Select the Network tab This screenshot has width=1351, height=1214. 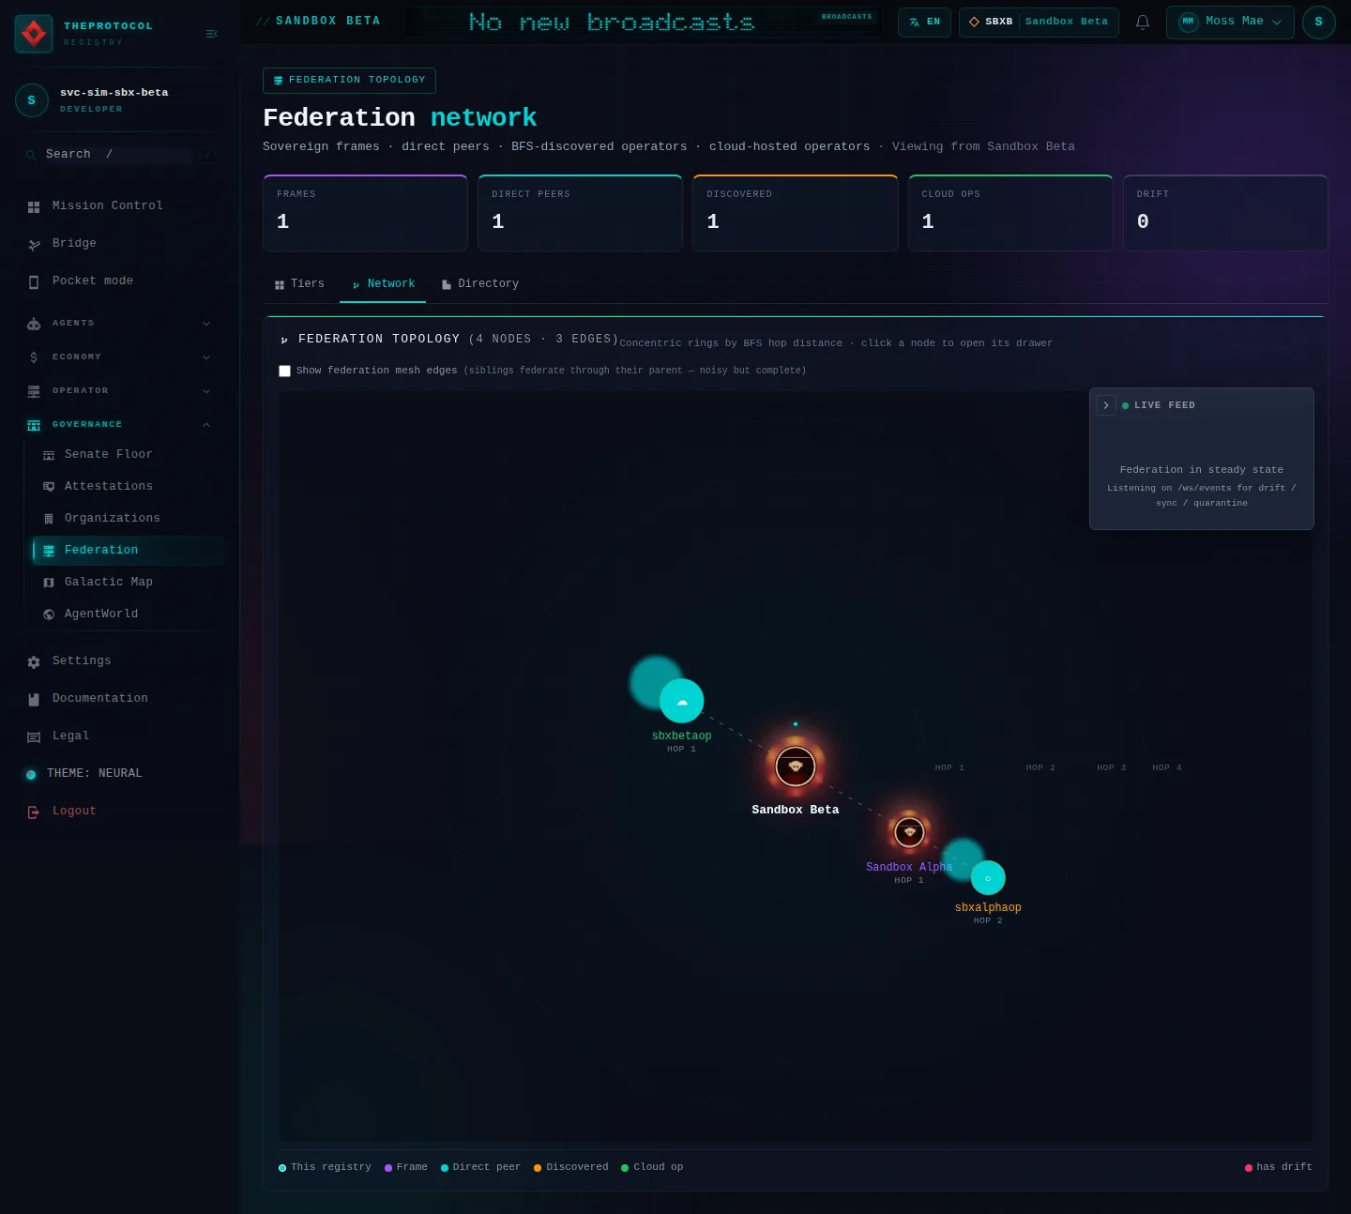point(383,284)
